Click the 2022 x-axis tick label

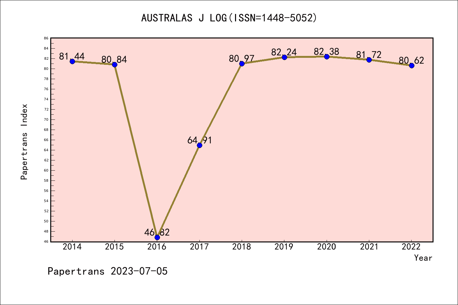[x=412, y=247]
